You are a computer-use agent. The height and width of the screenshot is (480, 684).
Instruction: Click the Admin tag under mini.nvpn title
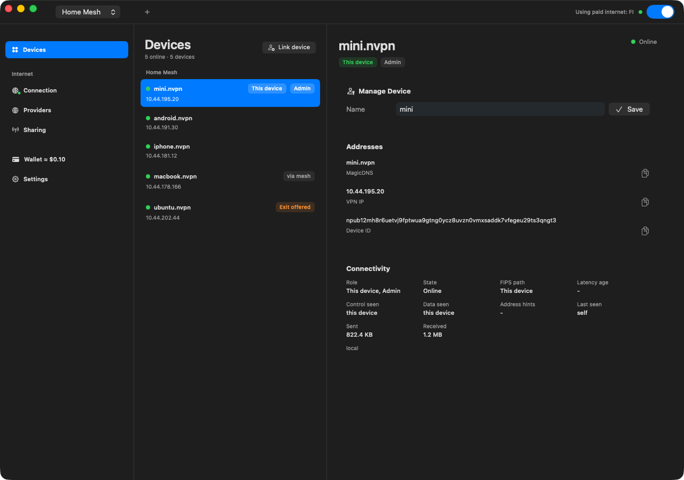393,63
